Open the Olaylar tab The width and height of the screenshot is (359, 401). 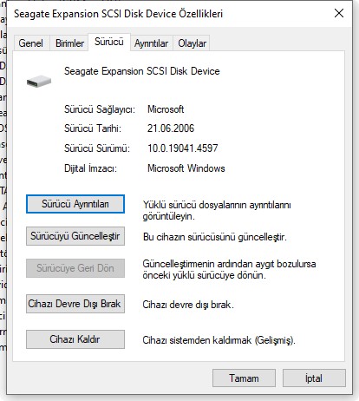192,43
